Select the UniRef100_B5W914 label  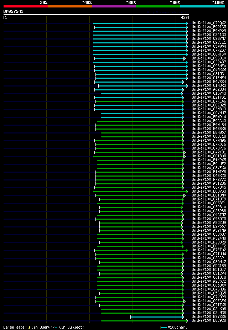pos(209,117)
